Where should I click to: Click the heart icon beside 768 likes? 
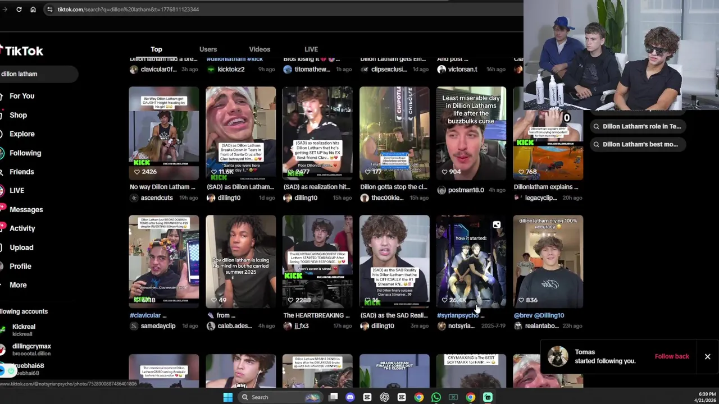521,172
